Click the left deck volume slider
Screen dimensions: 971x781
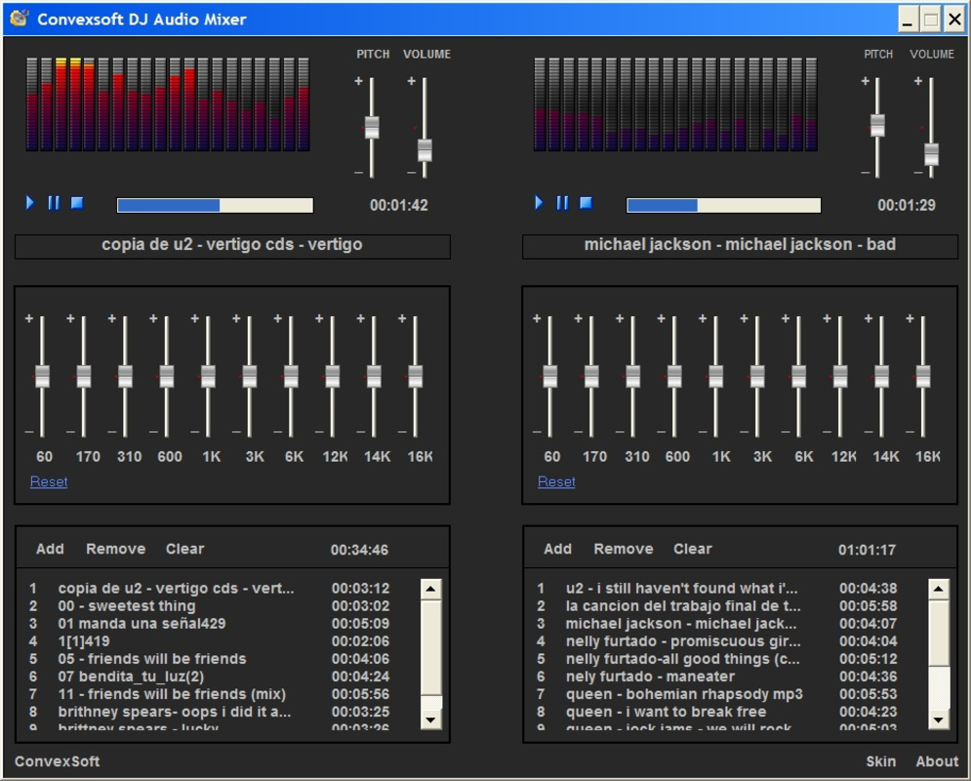(425, 150)
